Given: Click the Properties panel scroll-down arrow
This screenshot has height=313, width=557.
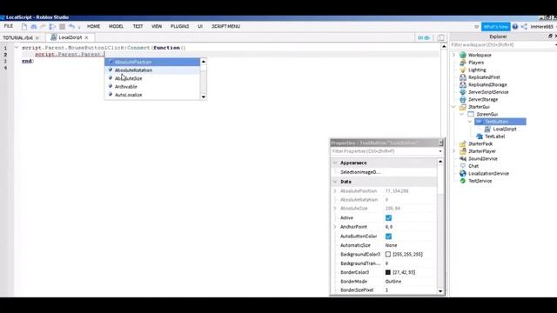Looking at the screenshot, I should pos(440,291).
